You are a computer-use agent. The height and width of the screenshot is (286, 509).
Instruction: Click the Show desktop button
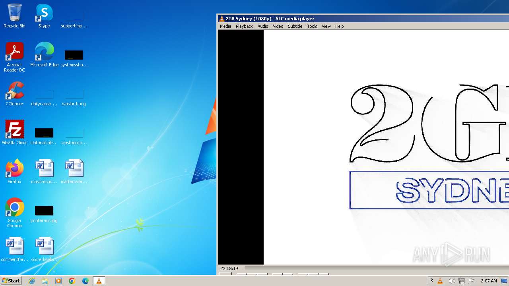coord(504,281)
